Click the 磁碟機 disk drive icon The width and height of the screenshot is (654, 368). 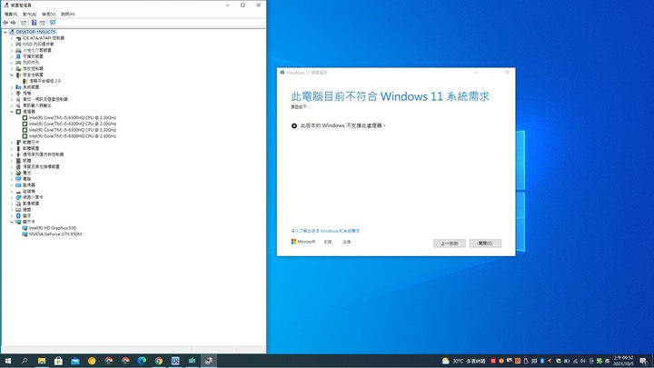coord(18,191)
